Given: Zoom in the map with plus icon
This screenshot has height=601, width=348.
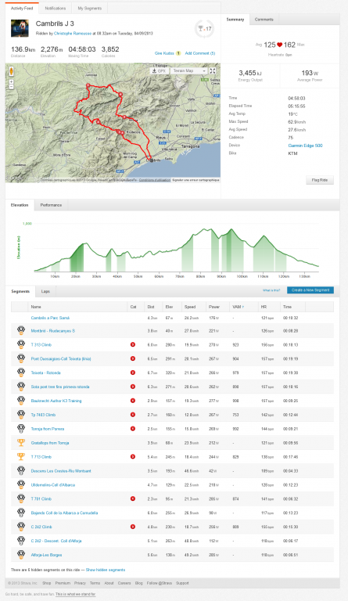Looking at the screenshot, I should (x=11, y=81).
